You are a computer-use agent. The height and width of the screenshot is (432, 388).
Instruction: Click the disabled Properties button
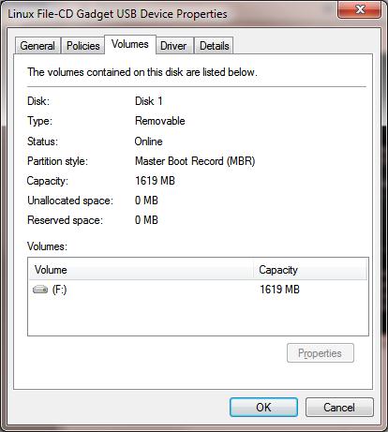[x=321, y=353]
